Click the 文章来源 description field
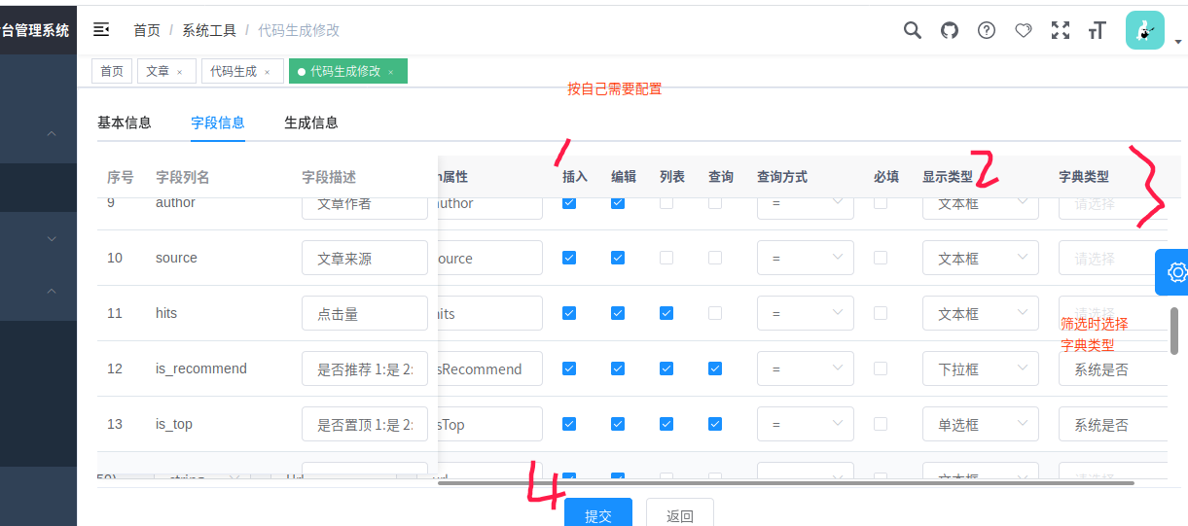Viewport: 1188px width, 526px height. [x=365, y=258]
